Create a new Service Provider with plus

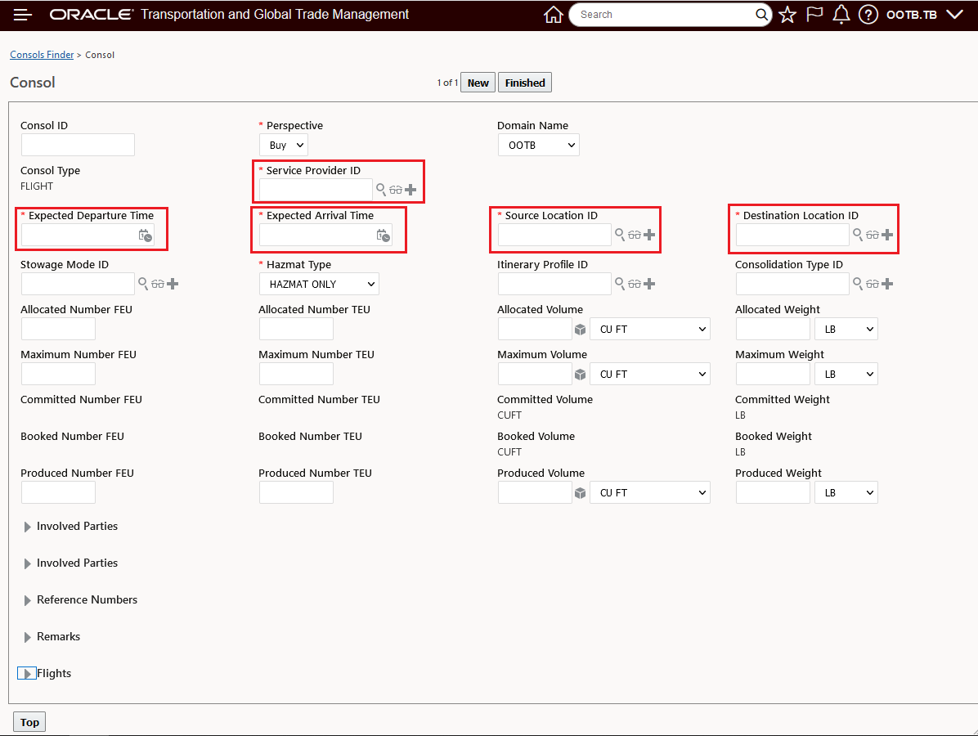410,190
